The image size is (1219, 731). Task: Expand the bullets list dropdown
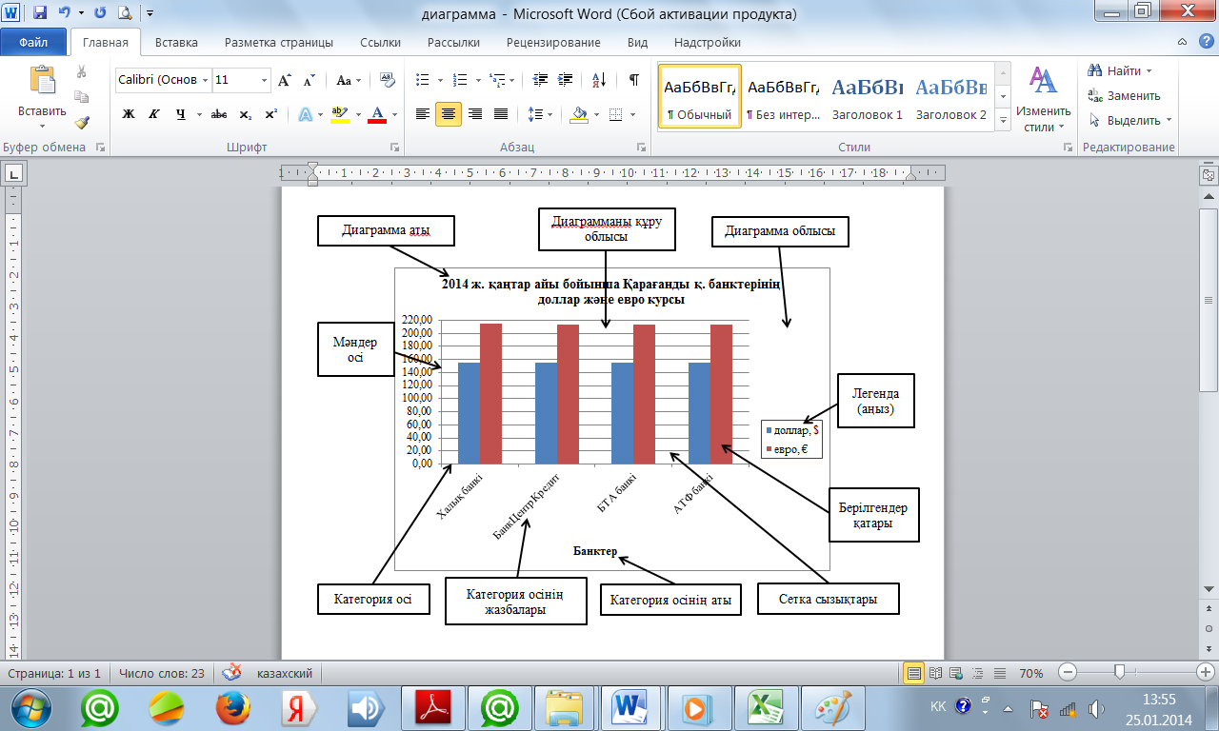tap(439, 80)
